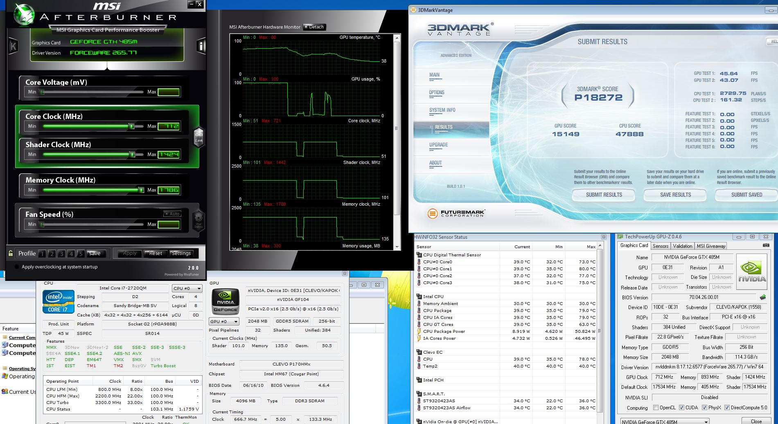Expand the Intel PCH sensor group
Image resolution: width=778 pixels, height=424 pixels.
(x=419, y=380)
